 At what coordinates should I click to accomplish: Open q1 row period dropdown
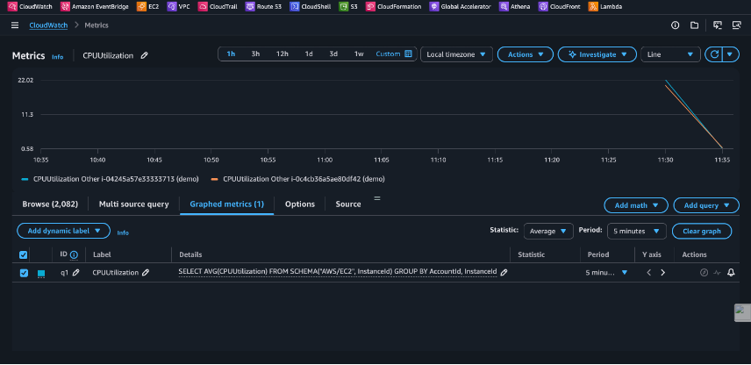point(606,273)
